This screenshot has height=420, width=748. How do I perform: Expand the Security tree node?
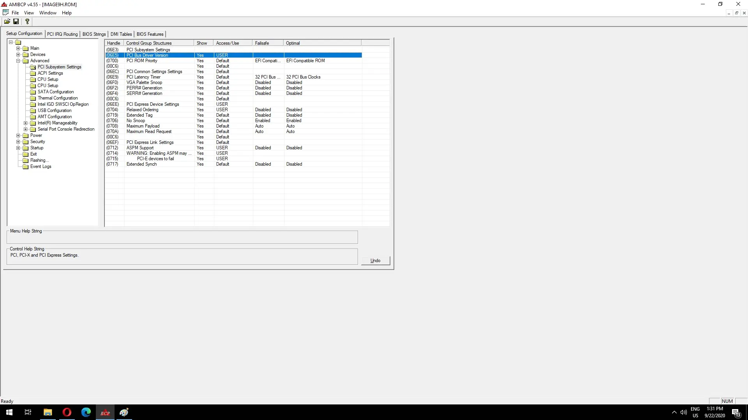[18, 142]
